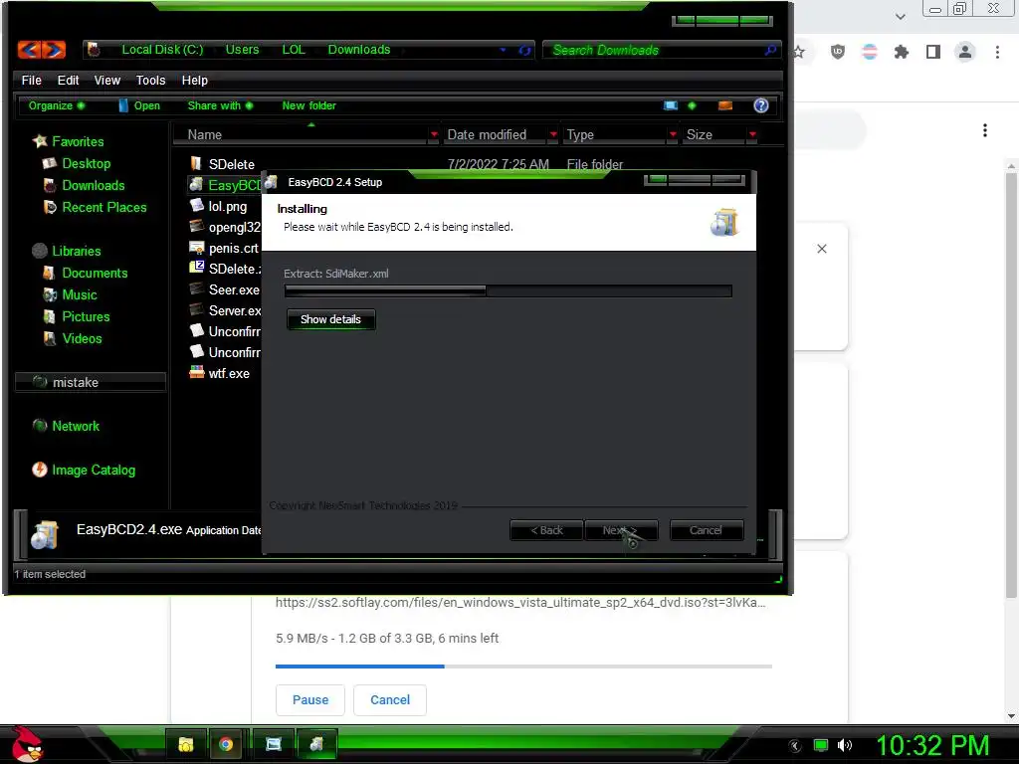Cancel the Vista ISO download
This screenshot has height=764, width=1019.
pyautogui.click(x=390, y=699)
